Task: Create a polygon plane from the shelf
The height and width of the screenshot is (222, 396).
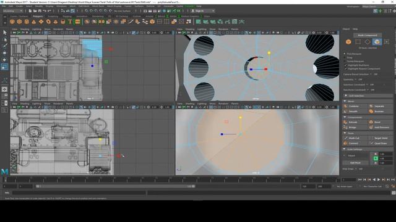Action: click(41, 22)
